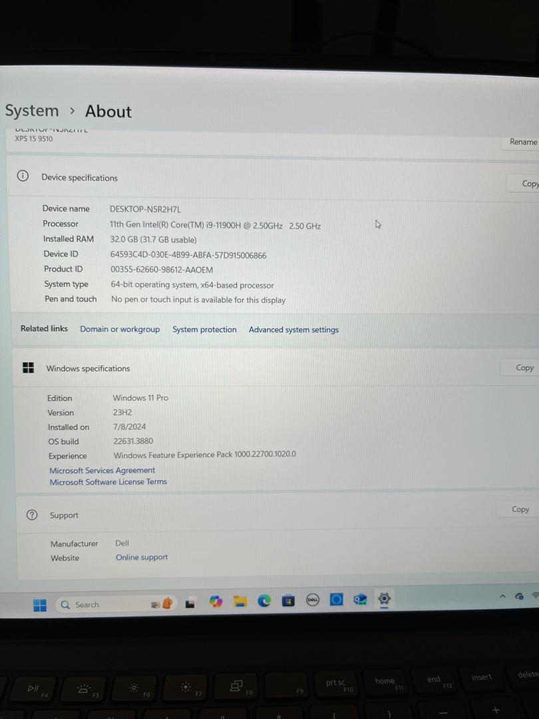This screenshot has height=719, width=539.
Task: Open the Dell app on the taskbar
Action: [313, 599]
